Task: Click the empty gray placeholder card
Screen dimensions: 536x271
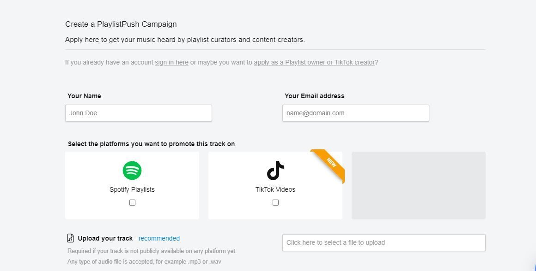Action: pos(418,185)
